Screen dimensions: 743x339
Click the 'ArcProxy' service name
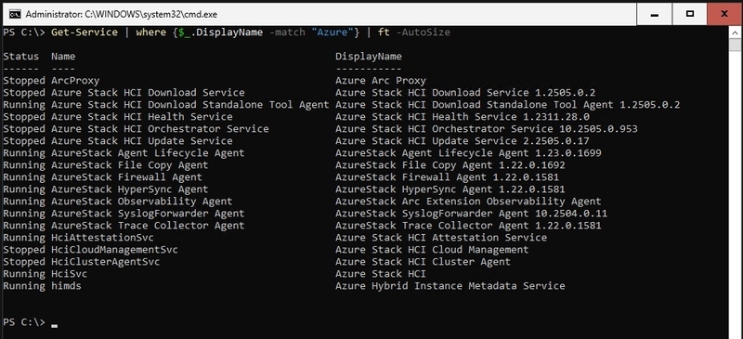point(75,81)
